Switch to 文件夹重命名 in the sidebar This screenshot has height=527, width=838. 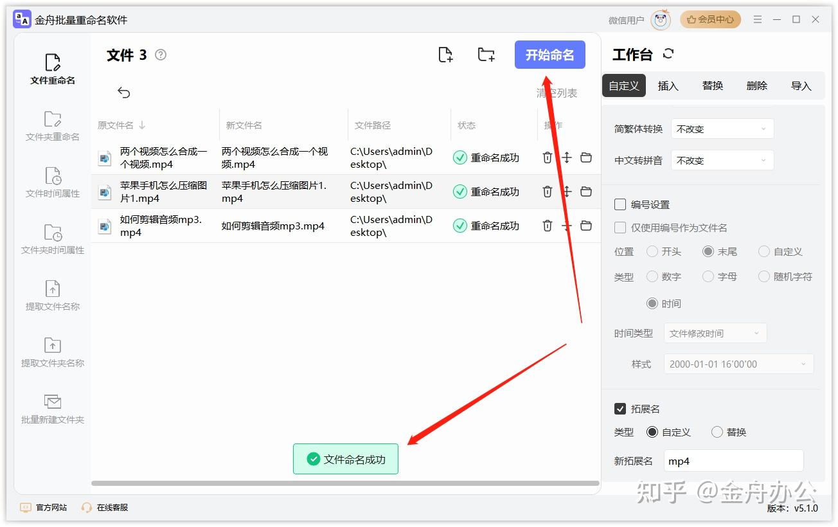(53, 126)
